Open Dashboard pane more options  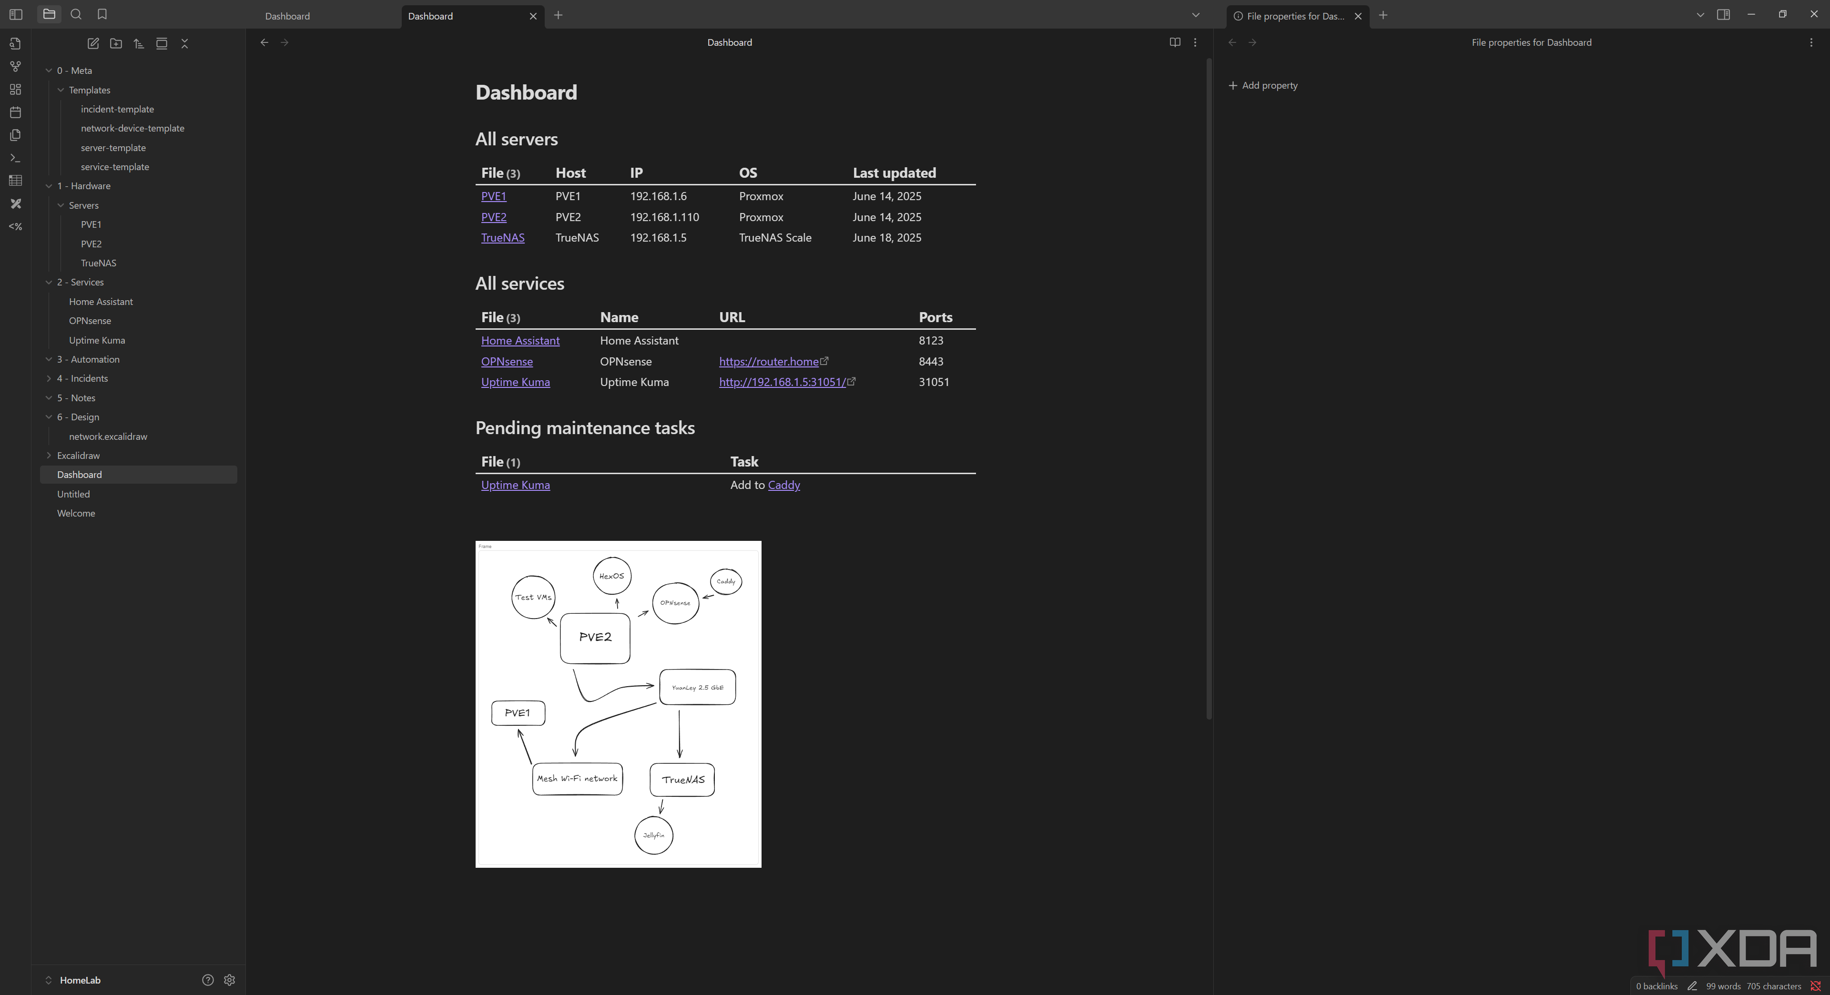pos(1195,42)
